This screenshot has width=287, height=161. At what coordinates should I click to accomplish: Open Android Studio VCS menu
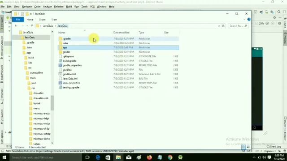click(x=92, y=7)
